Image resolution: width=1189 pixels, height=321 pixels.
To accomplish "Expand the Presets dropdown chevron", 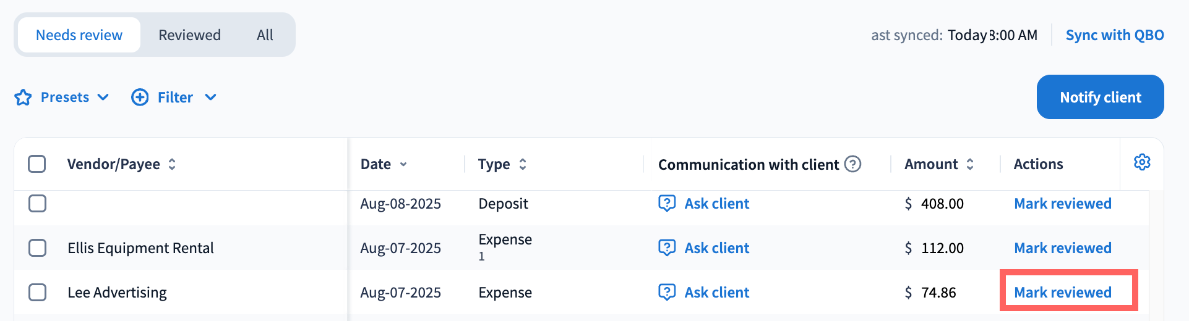I will tap(103, 98).
